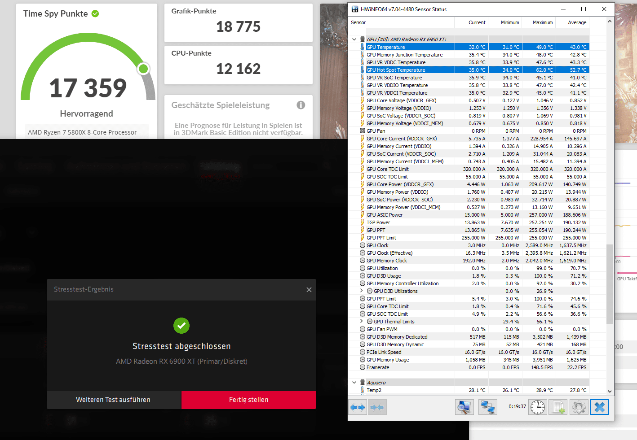Click the Sensor column header
Image resolution: width=637 pixels, height=440 pixels.
pyautogui.click(x=402, y=22)
